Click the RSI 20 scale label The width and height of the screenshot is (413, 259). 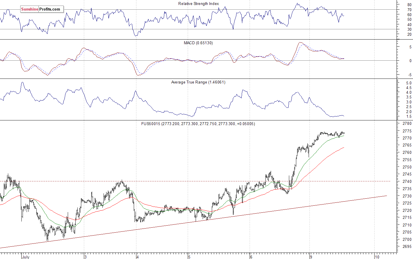[409, 35]
